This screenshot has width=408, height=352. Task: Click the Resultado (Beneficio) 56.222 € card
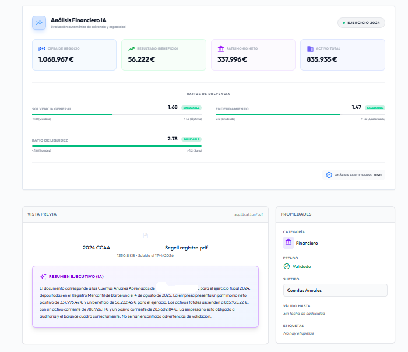pyautogui.click(x=164, y=55)
